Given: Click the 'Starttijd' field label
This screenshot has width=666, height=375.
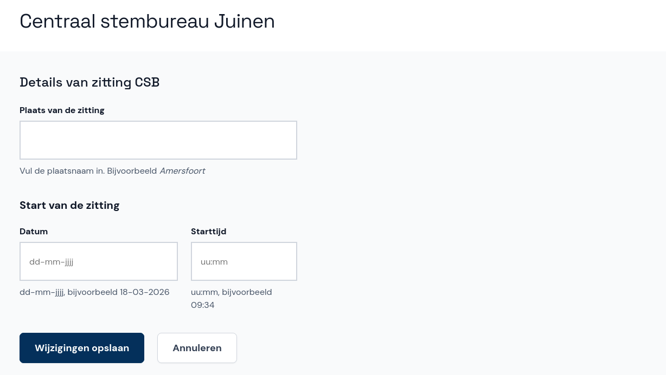Looking at the screenshot, I should (208, 232).
